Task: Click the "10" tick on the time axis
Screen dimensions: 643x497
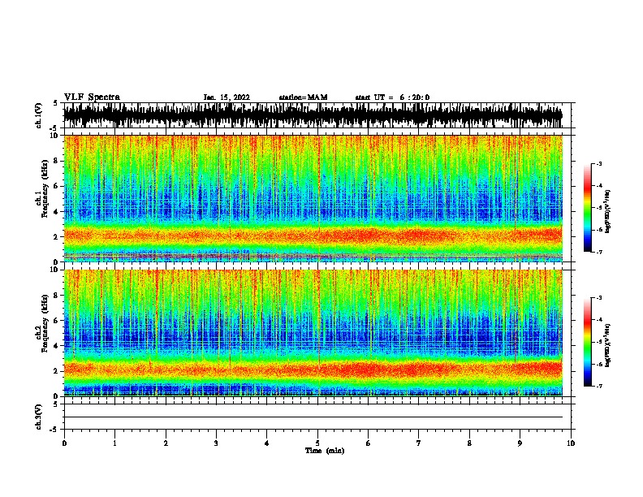Action: (x=571, y=443)
